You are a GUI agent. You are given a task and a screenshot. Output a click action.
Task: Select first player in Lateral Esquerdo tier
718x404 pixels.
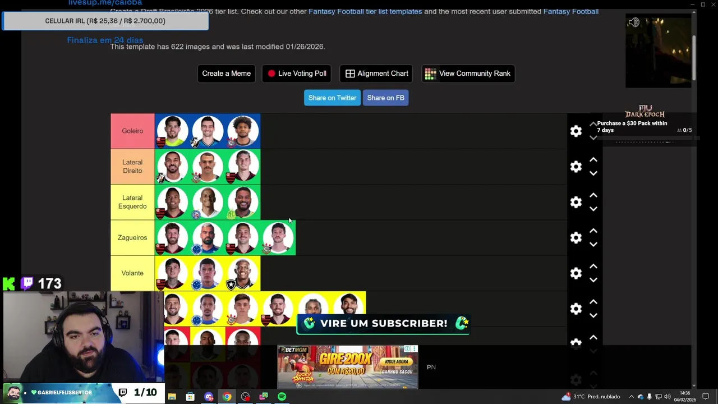point(172,202)
